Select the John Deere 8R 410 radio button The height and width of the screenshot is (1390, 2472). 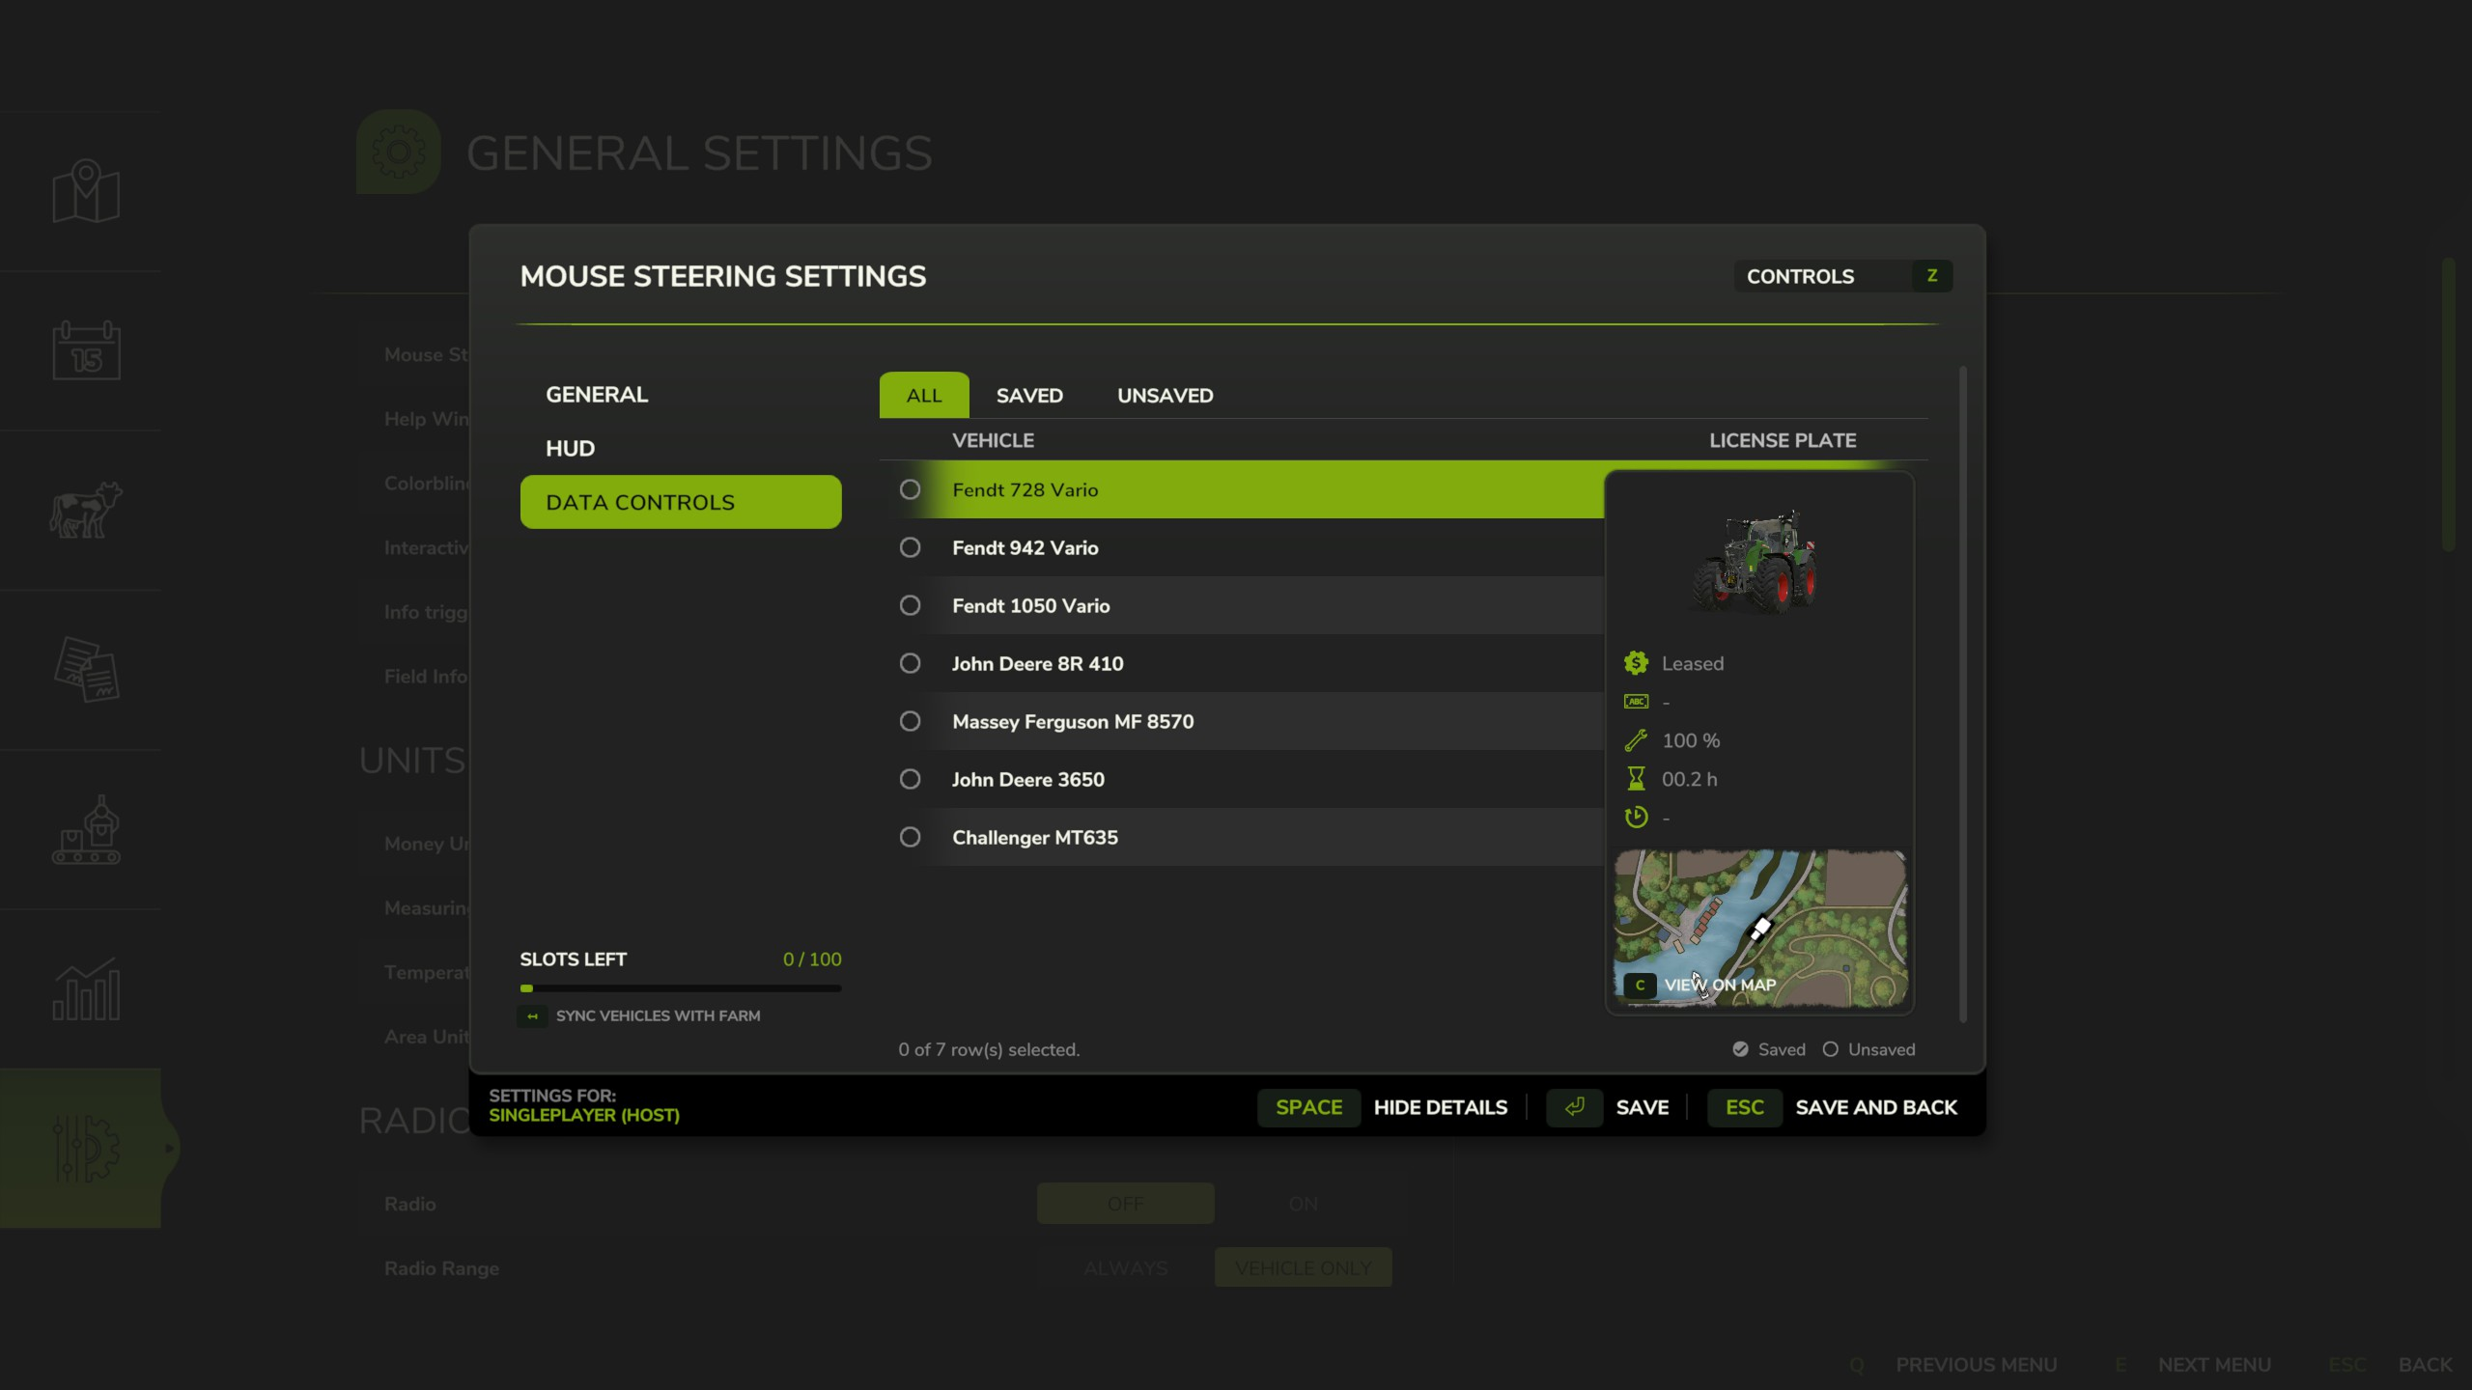tap(910, 664)
